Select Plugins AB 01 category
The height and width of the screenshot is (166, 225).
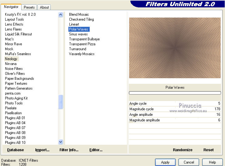[15, 118]
